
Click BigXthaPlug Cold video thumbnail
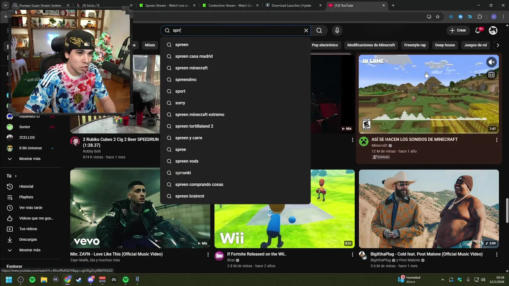[x=429, y=209]
